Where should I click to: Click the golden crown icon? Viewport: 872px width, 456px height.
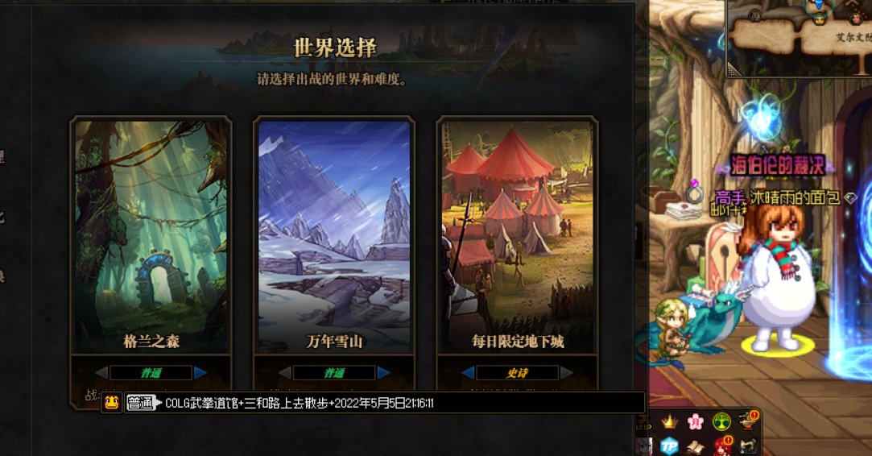pyautogui.click(x=669, y=422)
